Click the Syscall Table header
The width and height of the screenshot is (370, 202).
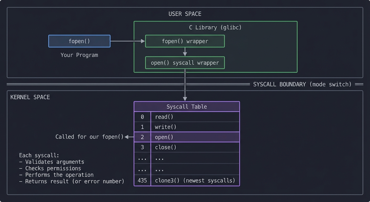pyautogui.click(x=187, y=107)
